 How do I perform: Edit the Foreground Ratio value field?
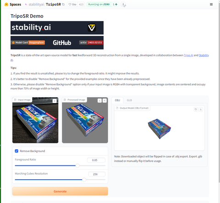click(96, 160)
